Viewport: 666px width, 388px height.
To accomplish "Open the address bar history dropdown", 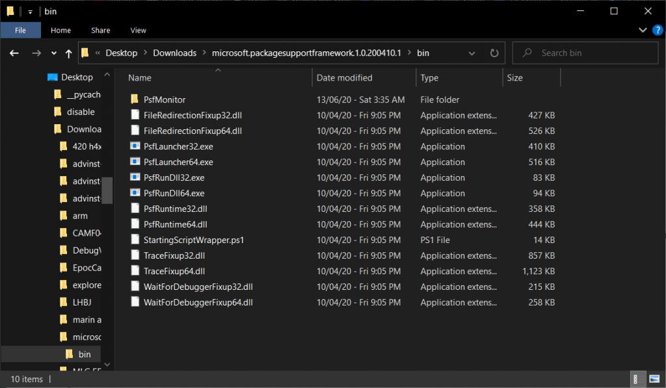I will [x=475, y=53].
